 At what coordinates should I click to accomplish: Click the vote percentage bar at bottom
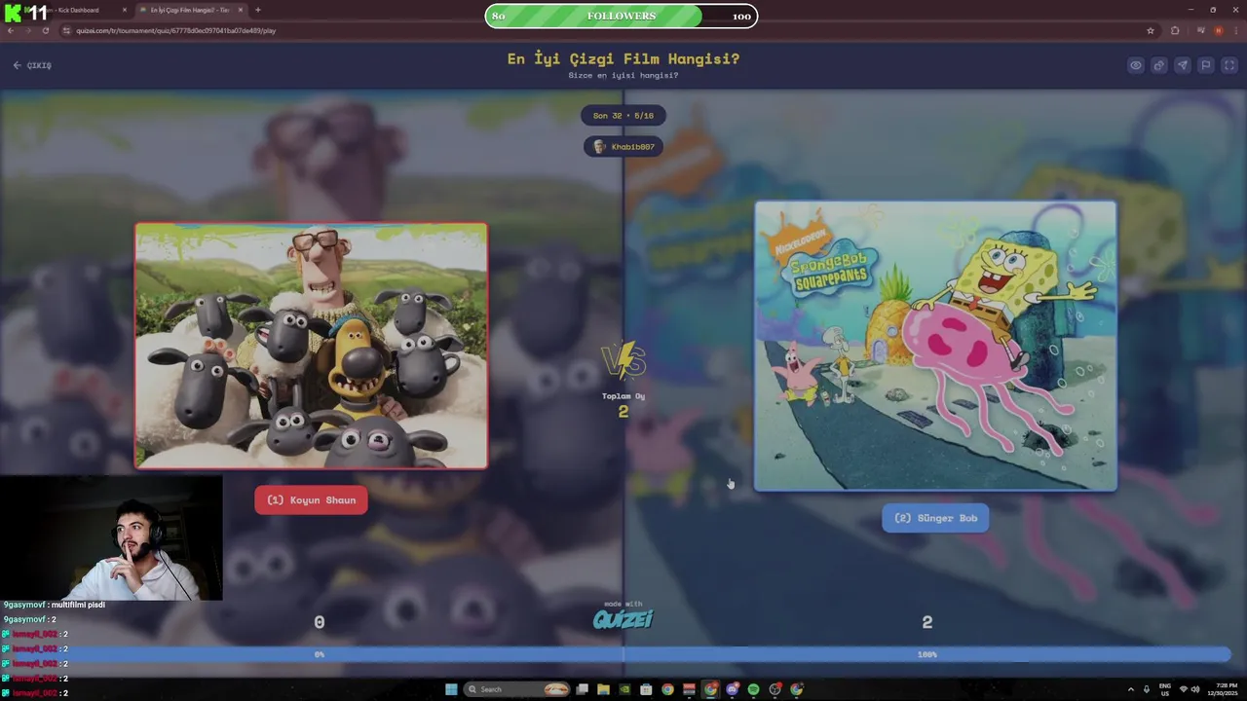pos(623,654)
